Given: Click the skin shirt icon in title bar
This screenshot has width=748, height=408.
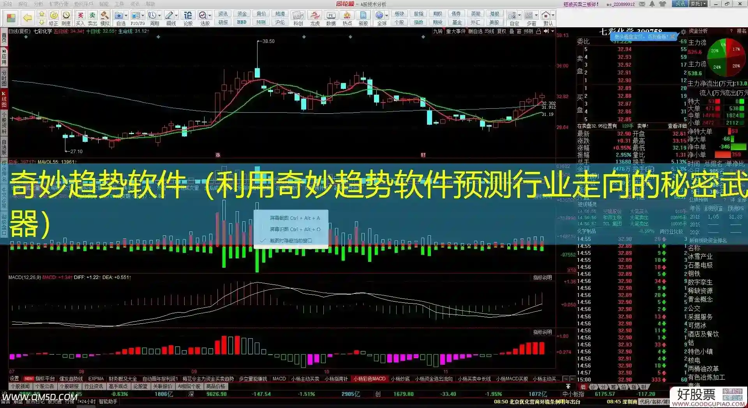Looking at the screenshot, I should point(663,4).
